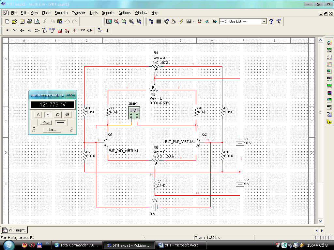
Task: Click the XMM1 multimeter symbol on schematic
Action: (134, 113)
